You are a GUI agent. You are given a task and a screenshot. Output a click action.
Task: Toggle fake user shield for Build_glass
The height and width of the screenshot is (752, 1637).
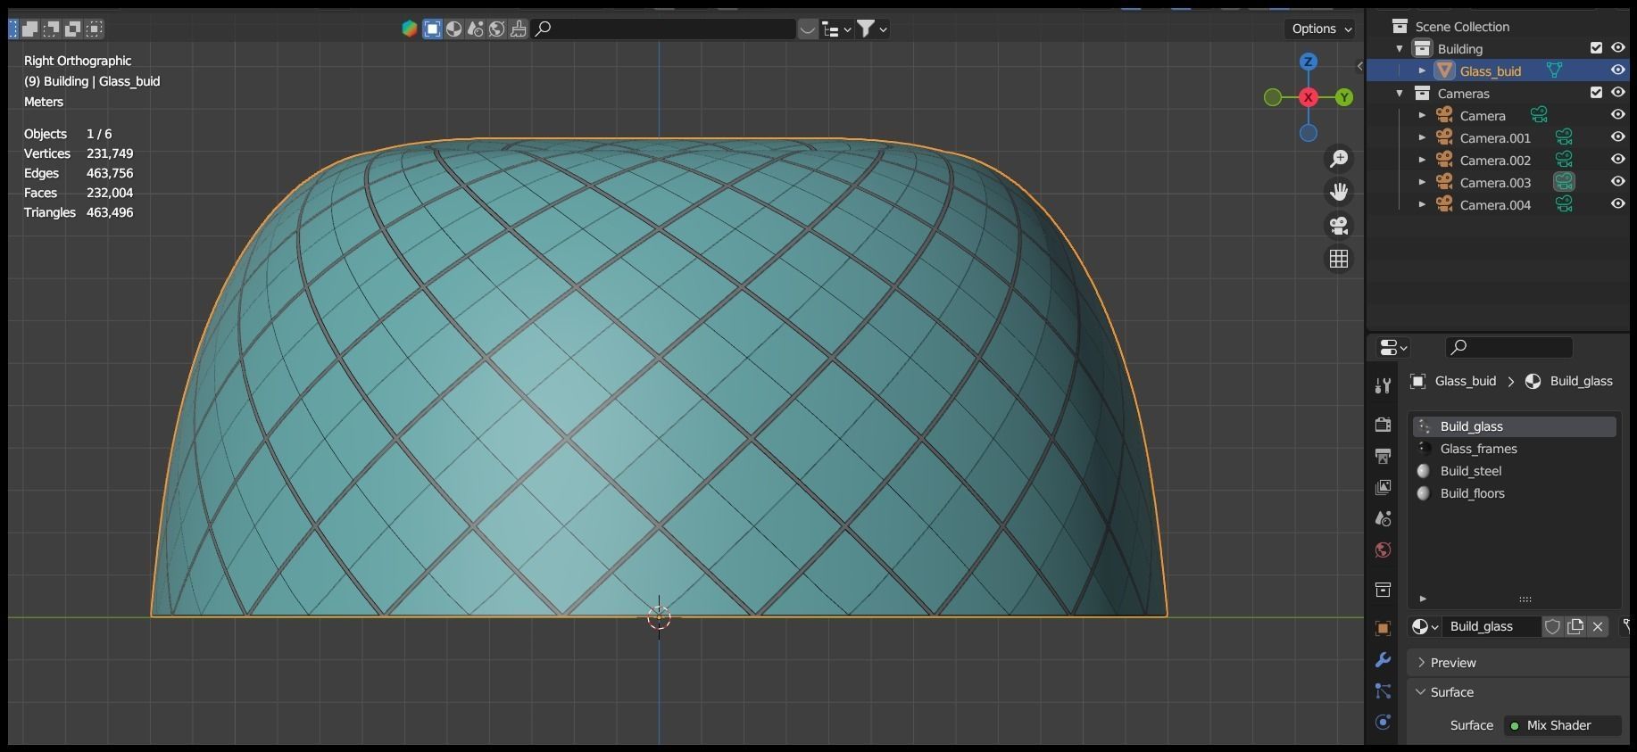point(1552,626)
